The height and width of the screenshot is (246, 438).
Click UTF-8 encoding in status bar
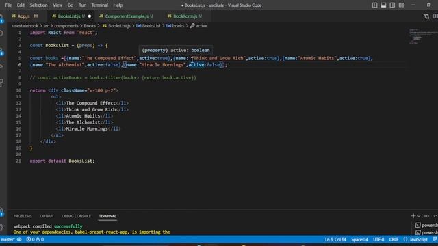point(378,239)
